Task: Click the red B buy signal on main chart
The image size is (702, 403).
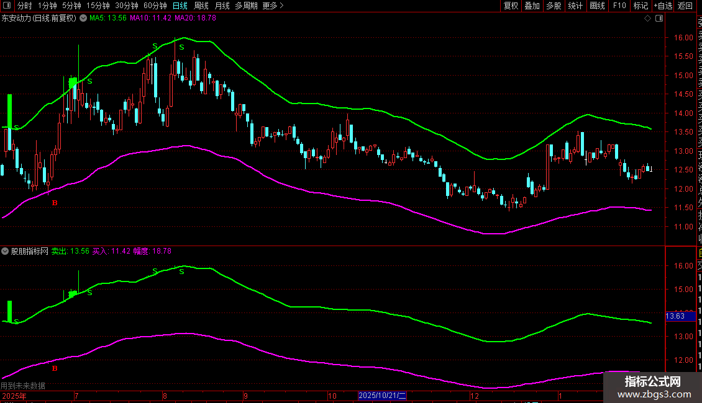Action: click(x=55, y=203)
